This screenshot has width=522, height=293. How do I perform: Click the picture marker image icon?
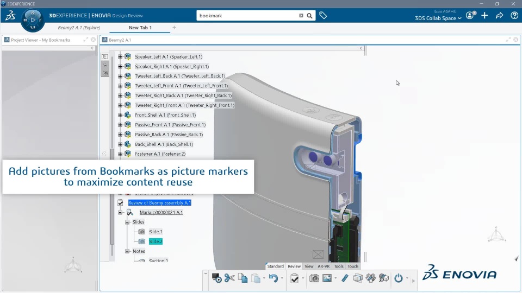327,278
